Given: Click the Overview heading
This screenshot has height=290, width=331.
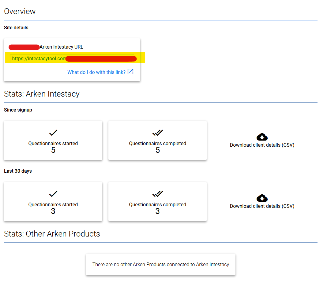Looking at the screenshot, I should [x=20, y=12].
